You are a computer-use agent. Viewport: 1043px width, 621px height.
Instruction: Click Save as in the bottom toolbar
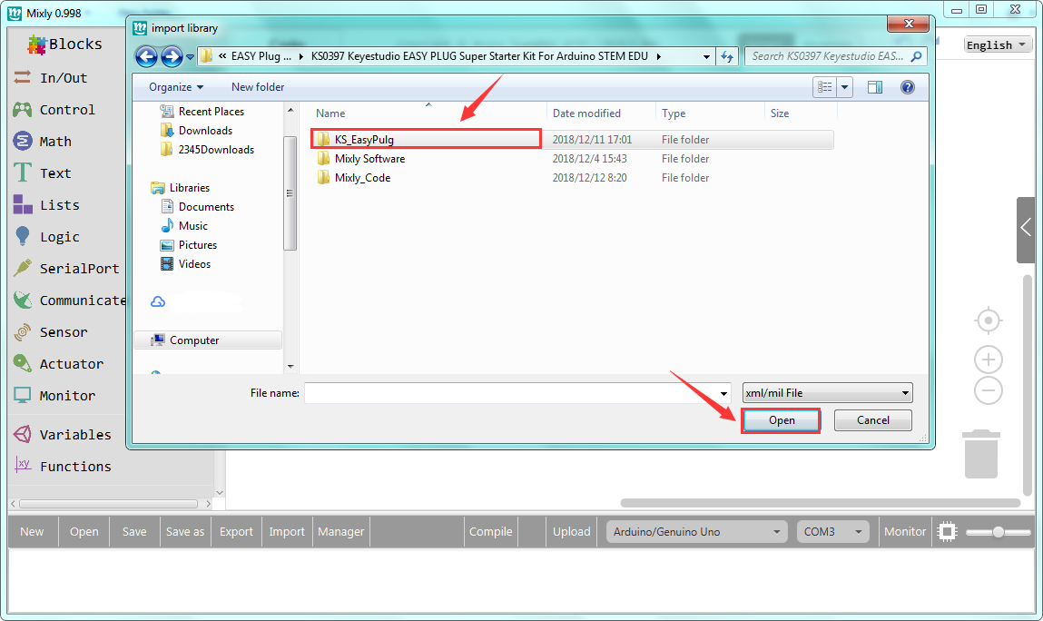185,532
